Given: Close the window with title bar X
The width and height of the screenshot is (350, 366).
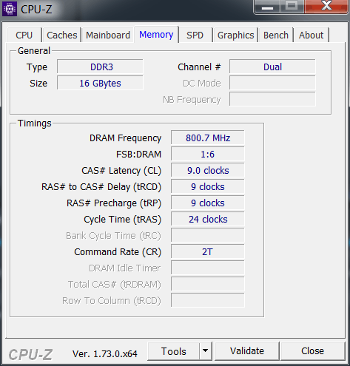Looking at the screenshot, I should [326, 6].
